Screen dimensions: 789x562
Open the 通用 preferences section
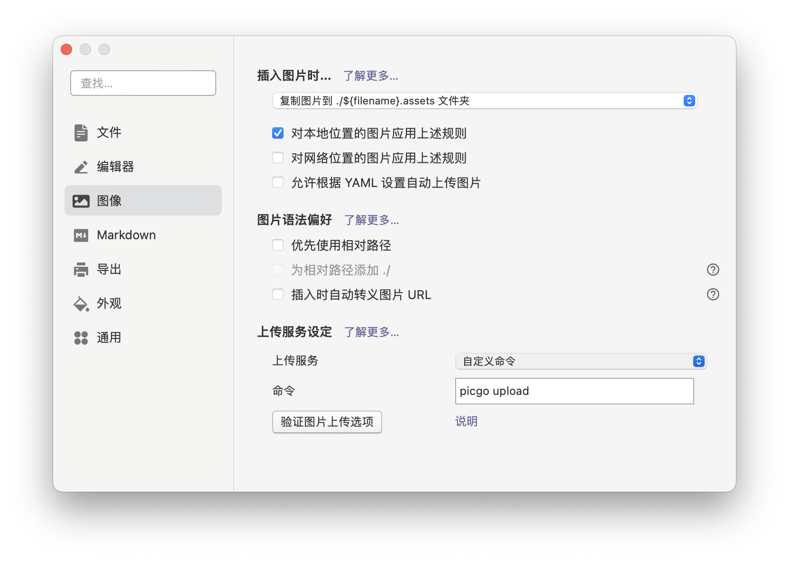(x=143, y=338)
